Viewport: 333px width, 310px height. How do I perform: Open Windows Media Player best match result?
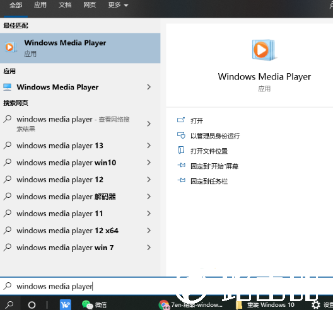tap(80, 48)
